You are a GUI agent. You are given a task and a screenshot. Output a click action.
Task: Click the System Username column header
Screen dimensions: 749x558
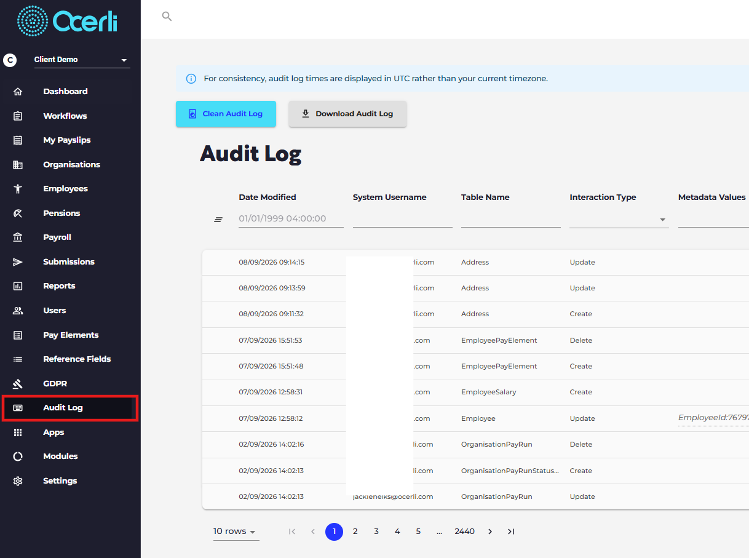point(390,197)
